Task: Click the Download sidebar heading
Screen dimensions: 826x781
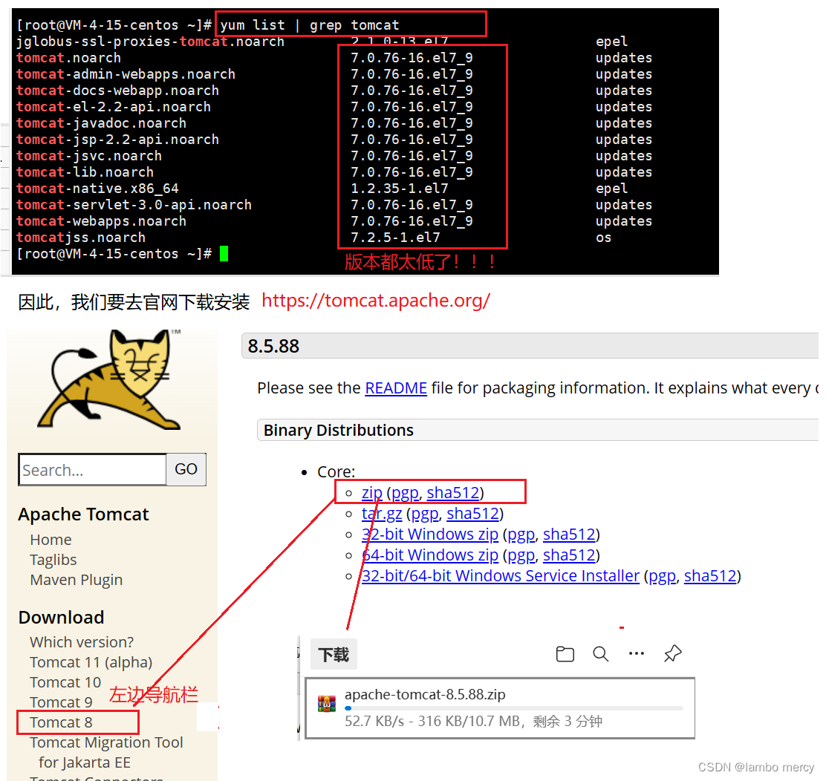Action: pos(61,617)
